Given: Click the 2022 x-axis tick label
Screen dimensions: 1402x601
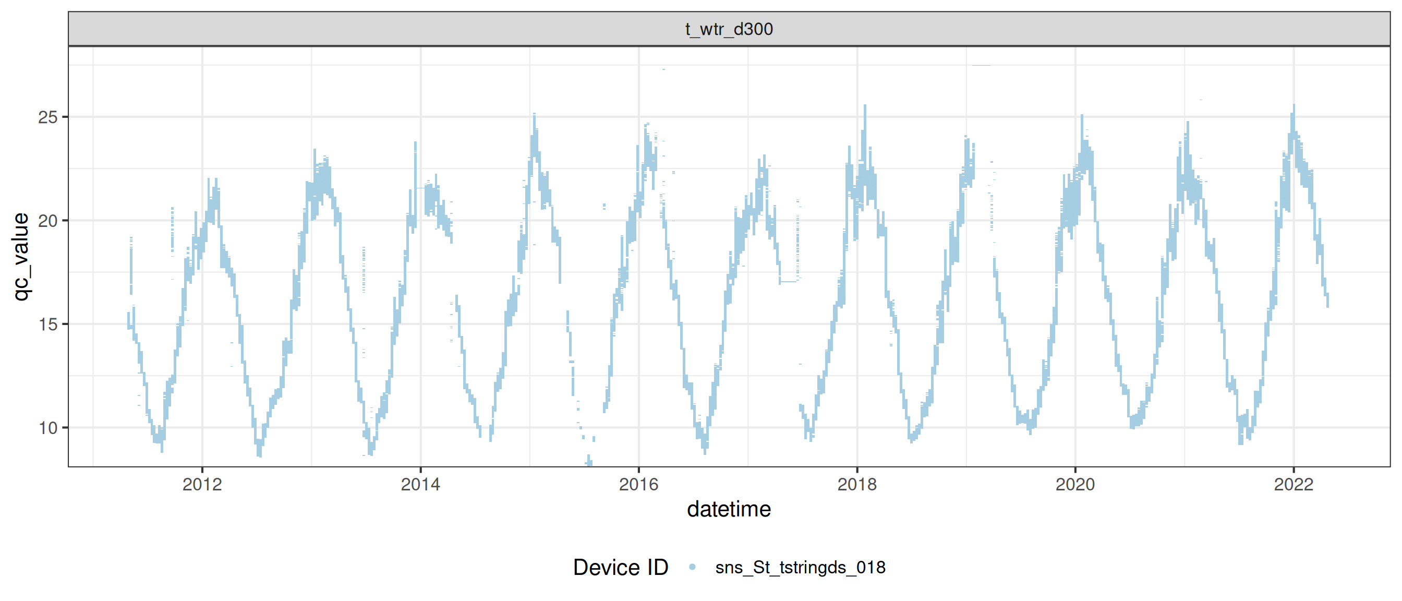Looking at the screenshot, I should pos(1293,484).
